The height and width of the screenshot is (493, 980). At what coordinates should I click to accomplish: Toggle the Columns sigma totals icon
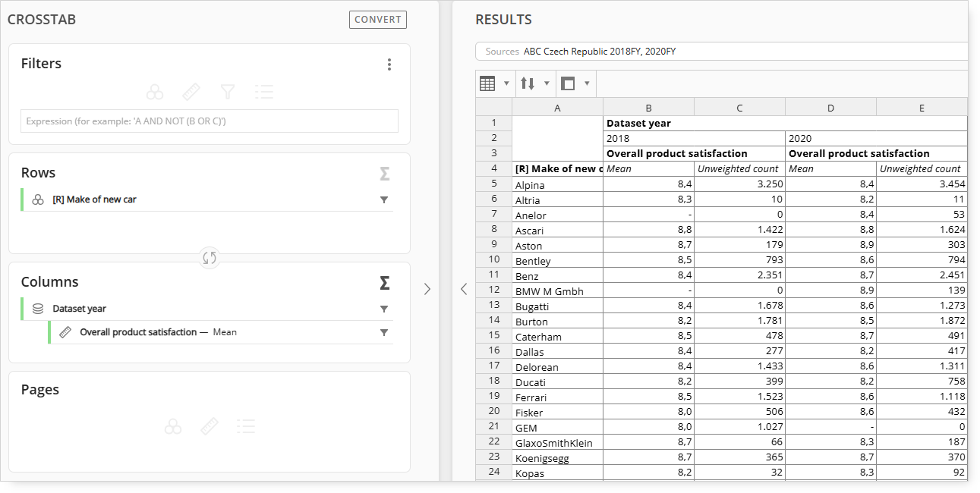(x=385, y=283)
